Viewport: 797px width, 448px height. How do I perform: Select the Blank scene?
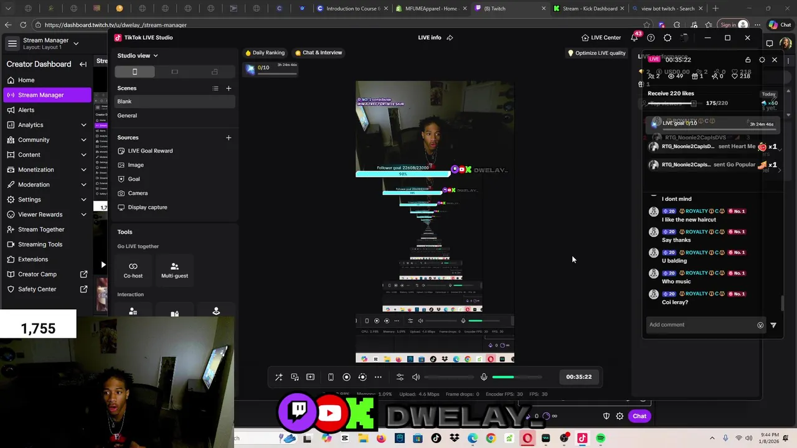click(174, 101)
